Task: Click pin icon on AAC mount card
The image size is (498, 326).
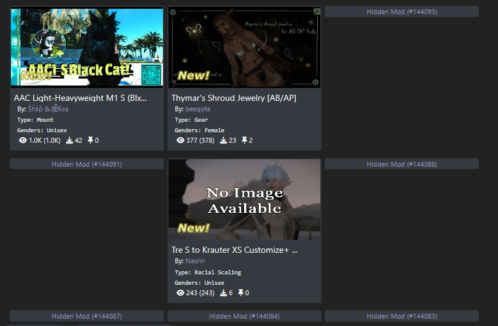Action: coord(90,140)
